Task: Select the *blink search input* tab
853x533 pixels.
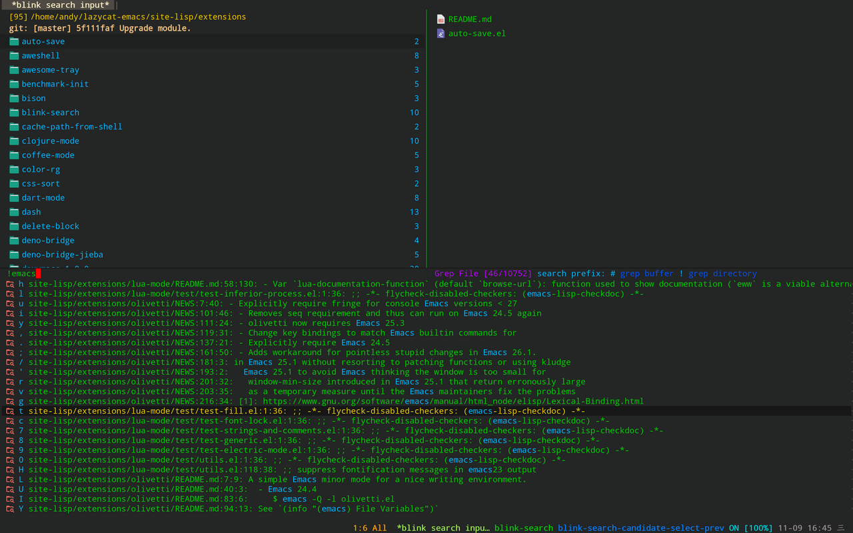Action: [x=60, y=5]
